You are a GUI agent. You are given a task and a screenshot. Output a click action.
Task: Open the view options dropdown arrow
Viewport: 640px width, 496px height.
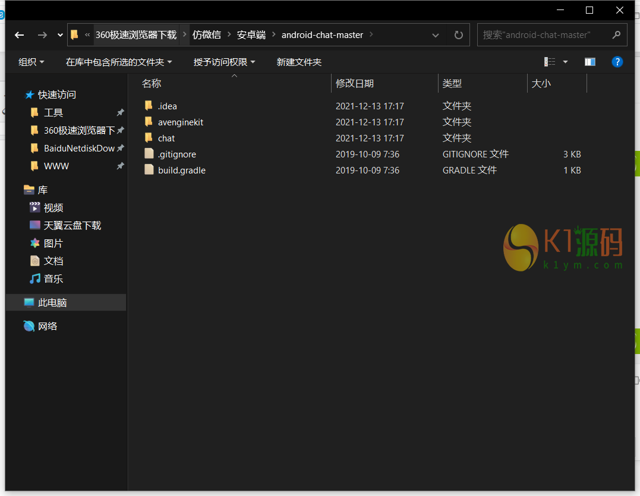point(565,62)
